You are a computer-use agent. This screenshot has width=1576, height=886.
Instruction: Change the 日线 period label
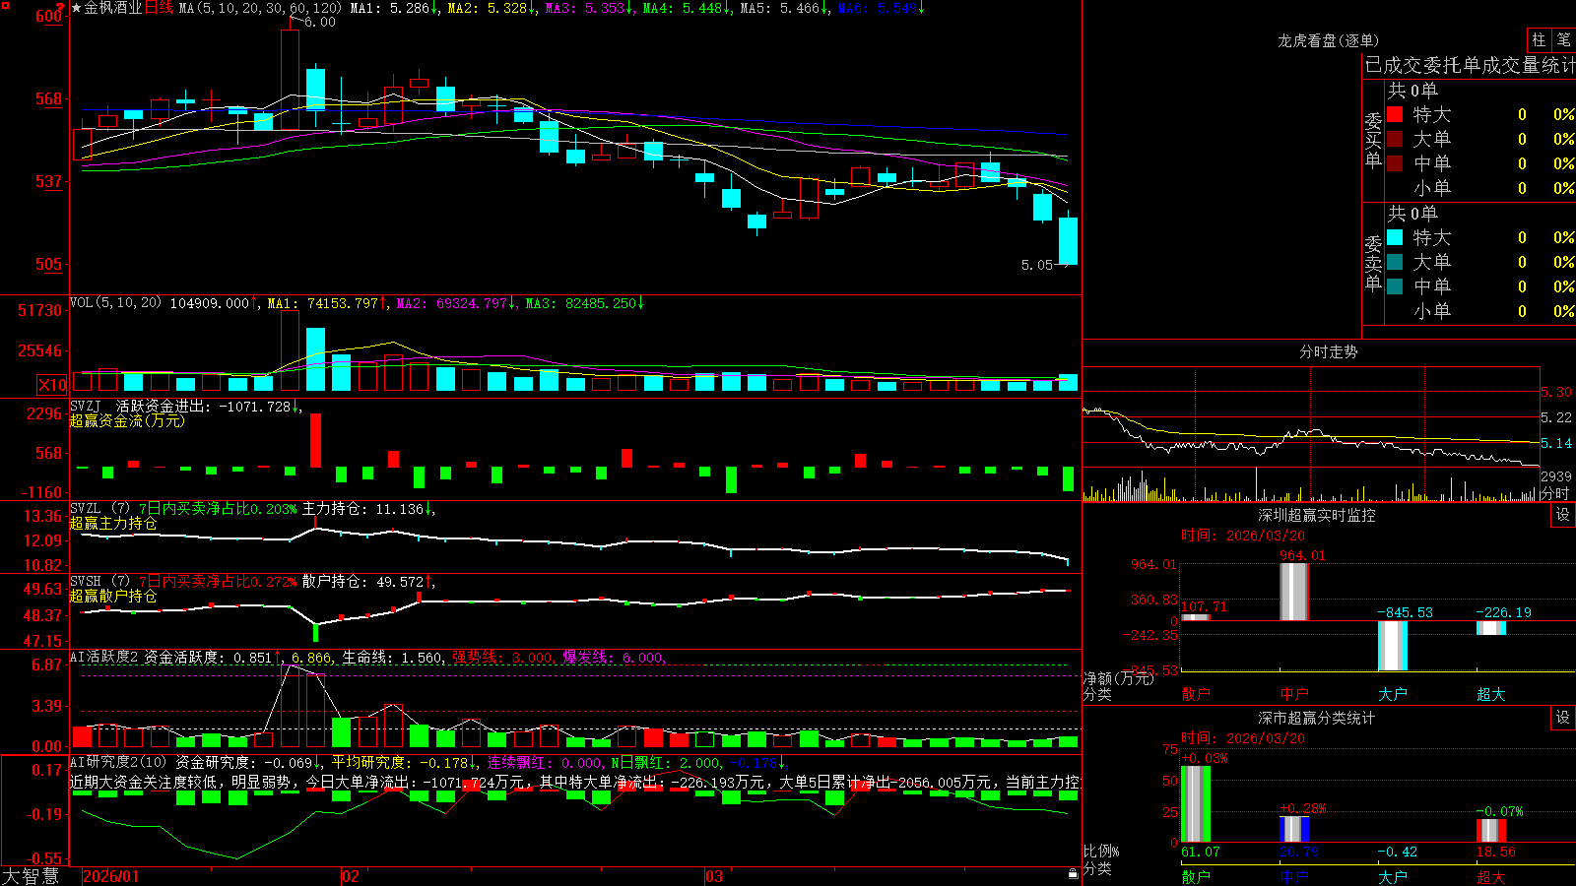point(159,8)
